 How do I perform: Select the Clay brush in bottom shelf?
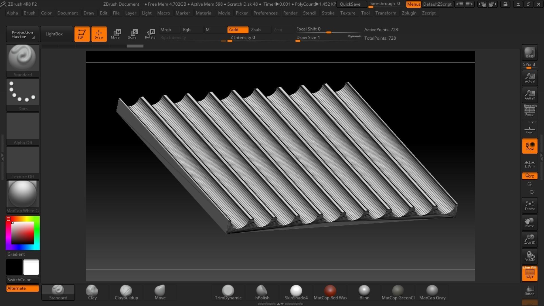92,293
